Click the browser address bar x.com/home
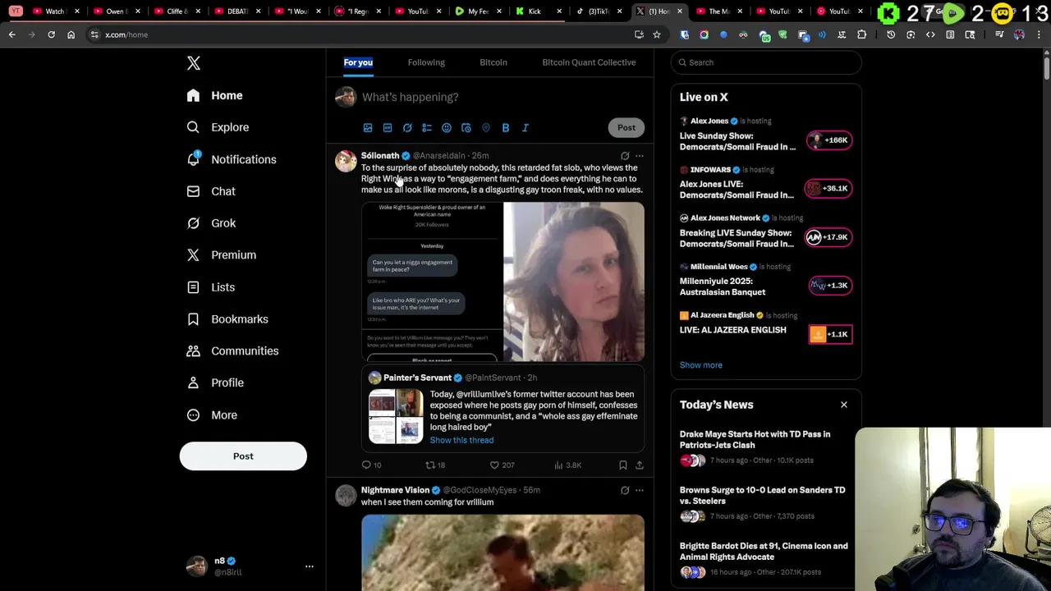The width and height of the screenshot is (1051, 591). 361,34
